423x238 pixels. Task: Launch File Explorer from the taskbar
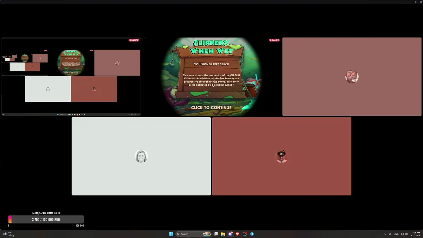click(223, 234)
